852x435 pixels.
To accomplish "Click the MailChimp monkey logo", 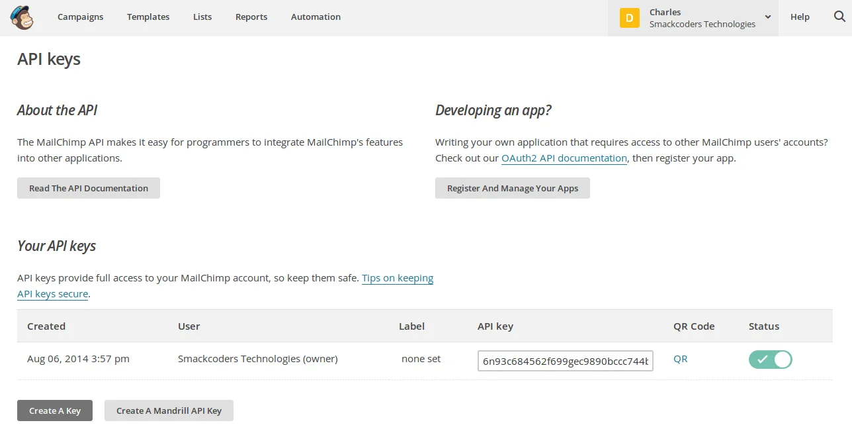I will 22,17.
